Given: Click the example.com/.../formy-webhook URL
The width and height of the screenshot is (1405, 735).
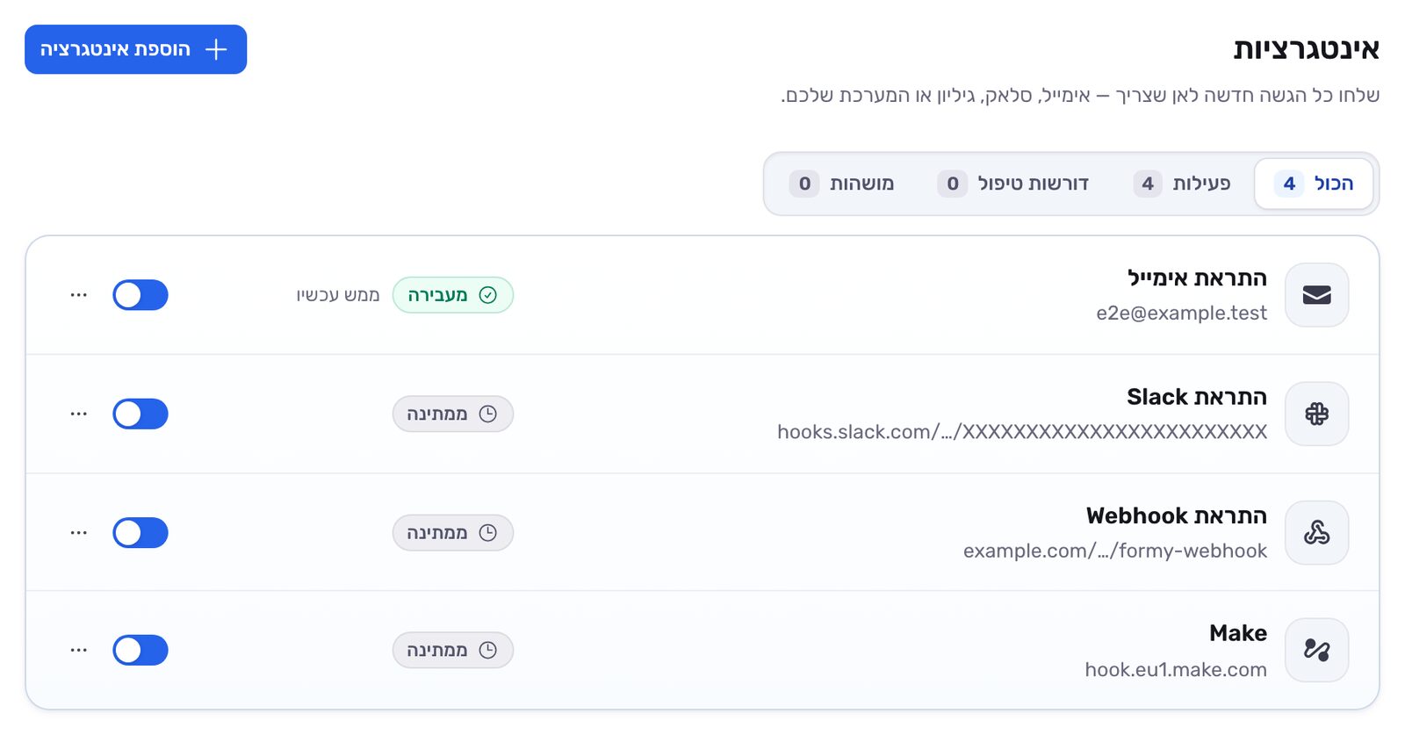Looking at the screenshot, I should [x=1115, y=551].
